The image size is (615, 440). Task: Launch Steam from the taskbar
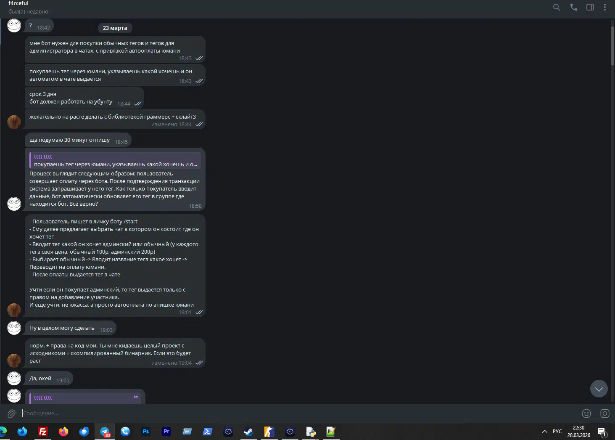(248, 432)
